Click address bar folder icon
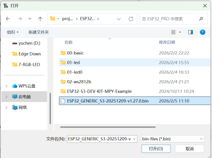The width and height of the screenshot is (212, 158). (52, 19)
